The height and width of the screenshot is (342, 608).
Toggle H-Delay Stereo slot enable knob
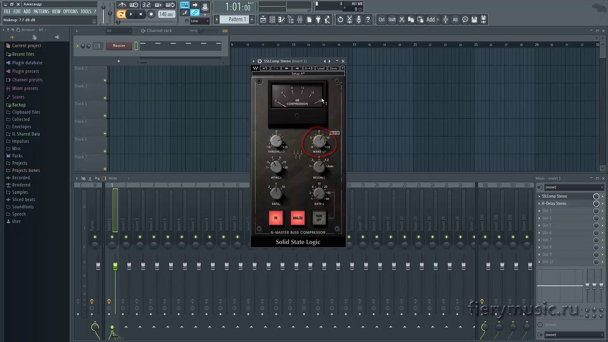click(x=596, y=203)
